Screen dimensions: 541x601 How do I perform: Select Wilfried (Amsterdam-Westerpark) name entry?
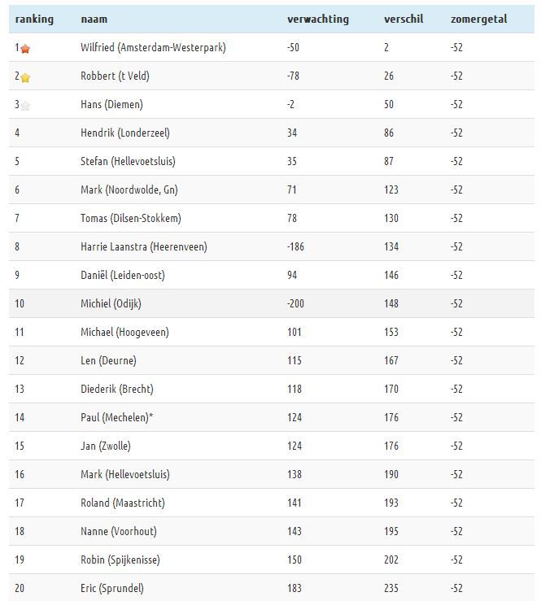(153, 47)
